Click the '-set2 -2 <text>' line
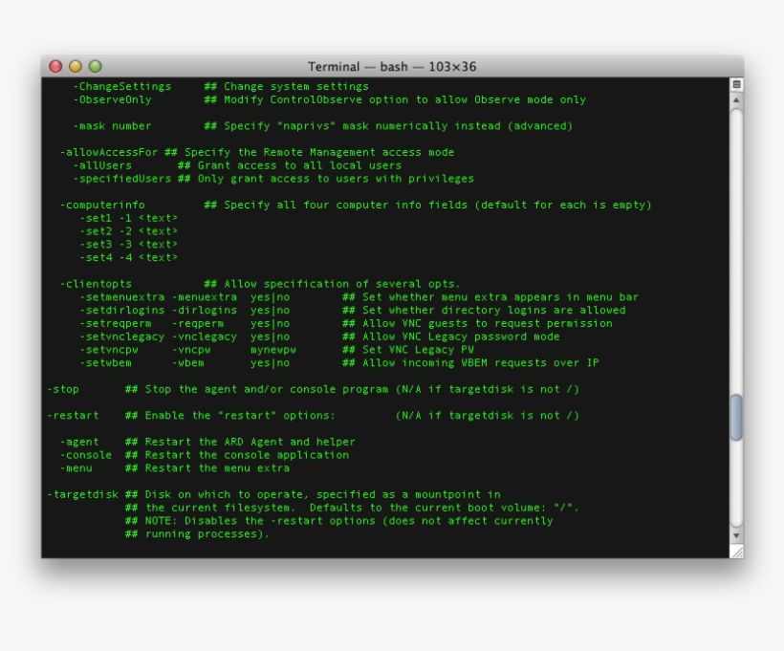 128,231
